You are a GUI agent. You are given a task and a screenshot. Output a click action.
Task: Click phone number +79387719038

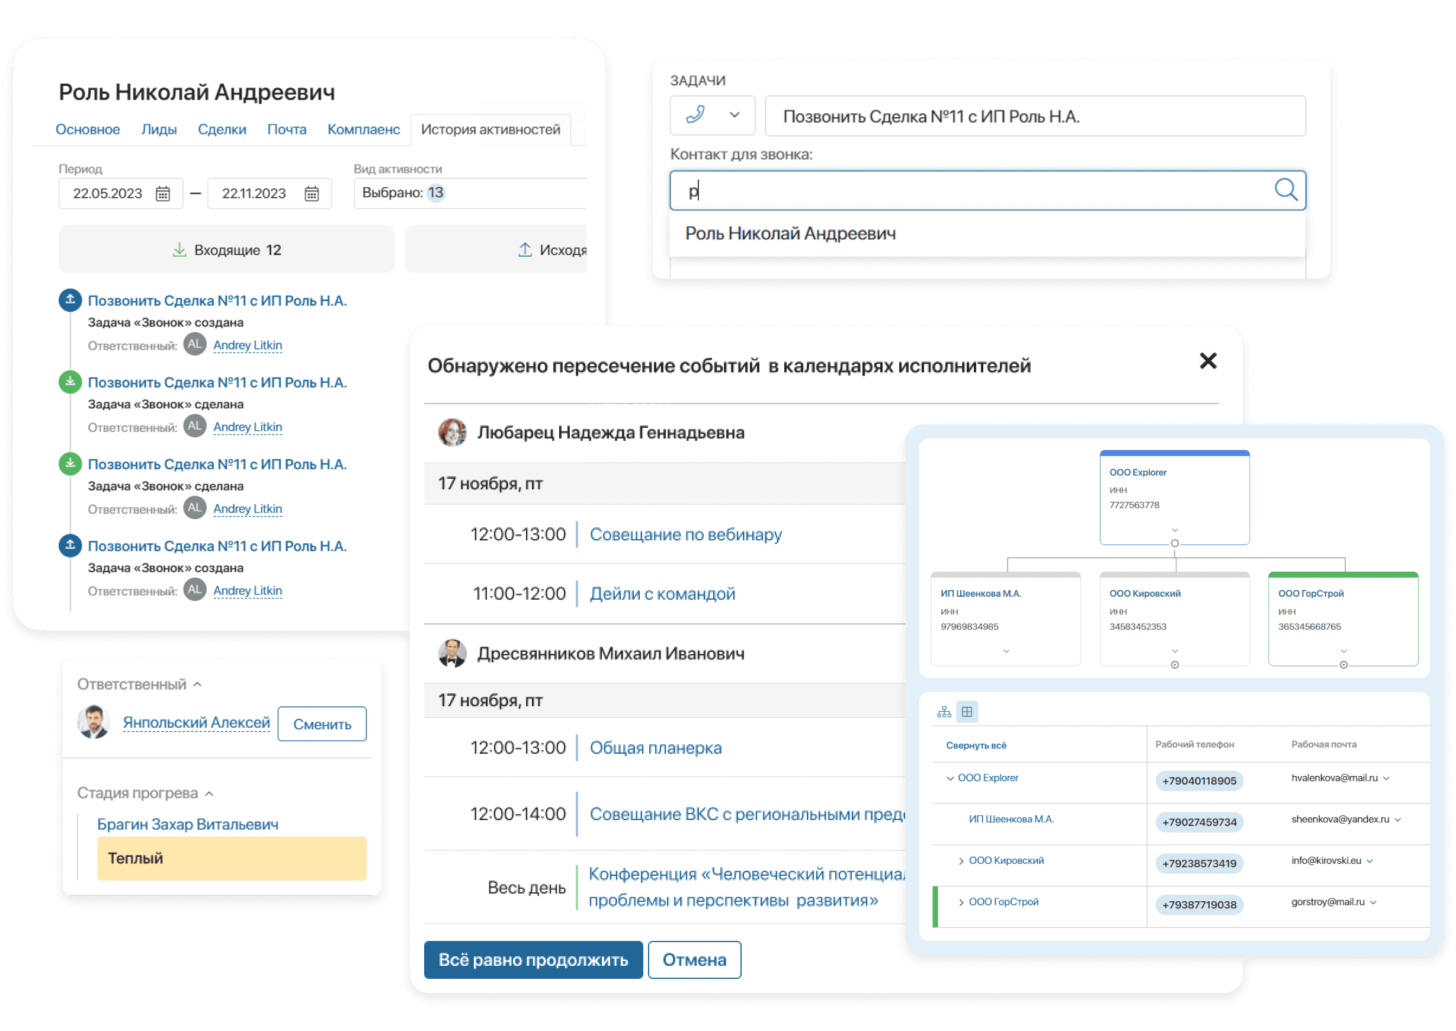1198,904
